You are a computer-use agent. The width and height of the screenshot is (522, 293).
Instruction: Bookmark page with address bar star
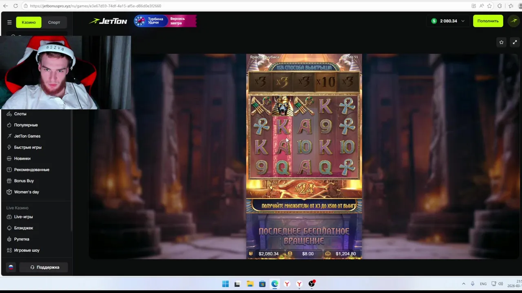coord(489,6)
